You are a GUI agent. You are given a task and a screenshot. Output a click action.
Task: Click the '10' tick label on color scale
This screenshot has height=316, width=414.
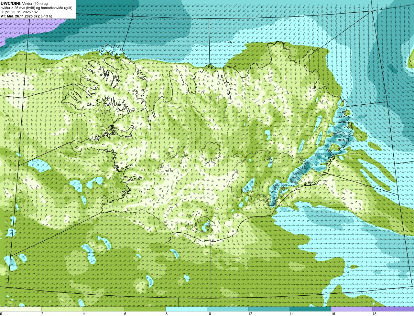point(209,314)
